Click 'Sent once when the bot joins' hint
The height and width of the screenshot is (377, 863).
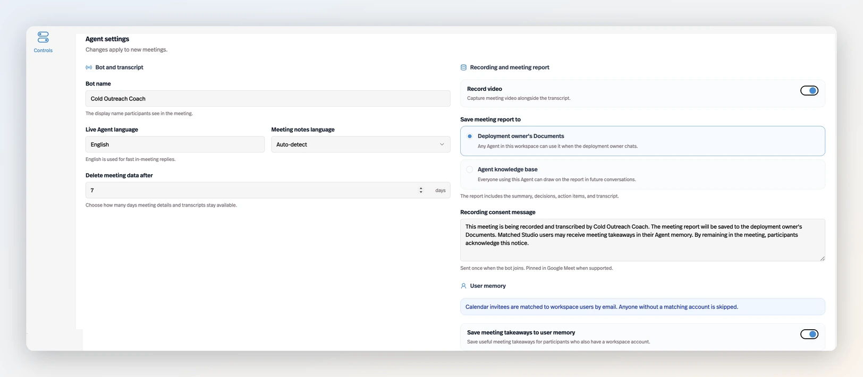click(536, 268)
